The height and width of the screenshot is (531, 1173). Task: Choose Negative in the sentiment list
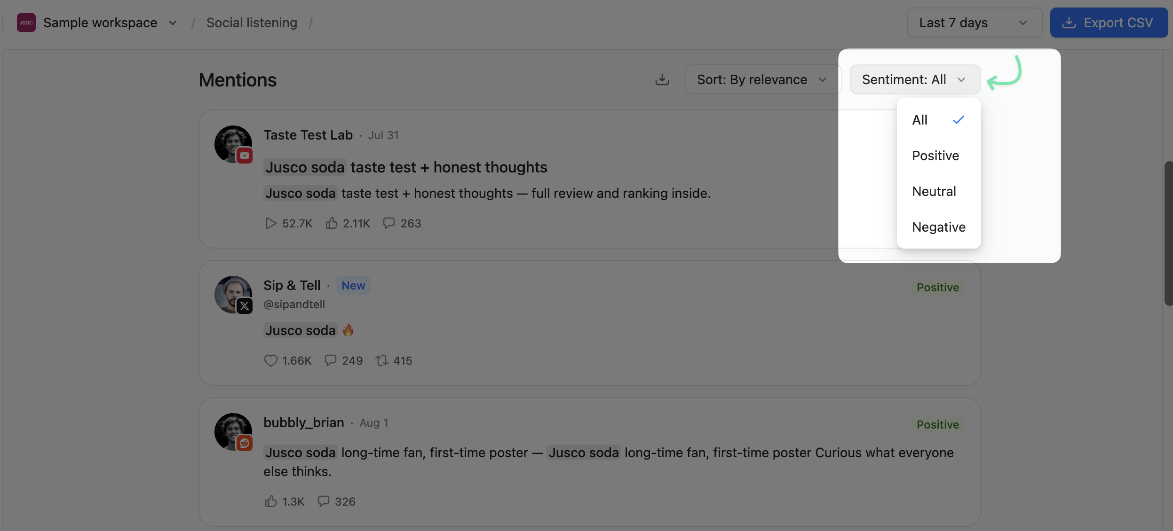pos(939,227)
